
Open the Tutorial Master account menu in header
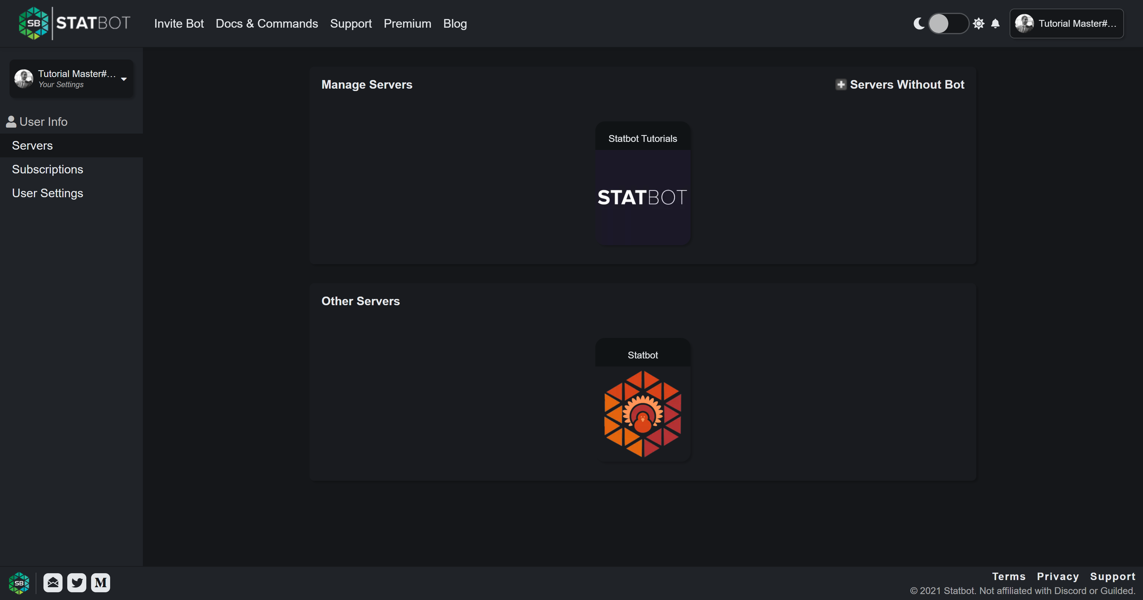(x=1066, y=24)
